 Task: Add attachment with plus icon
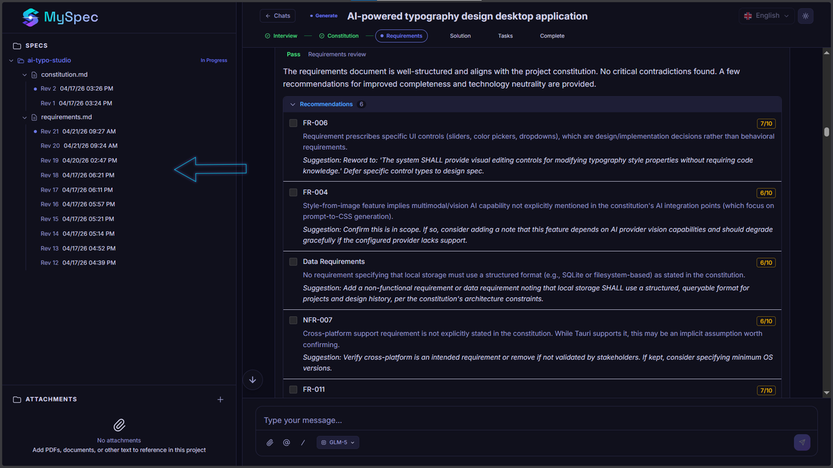click(220, 399)
